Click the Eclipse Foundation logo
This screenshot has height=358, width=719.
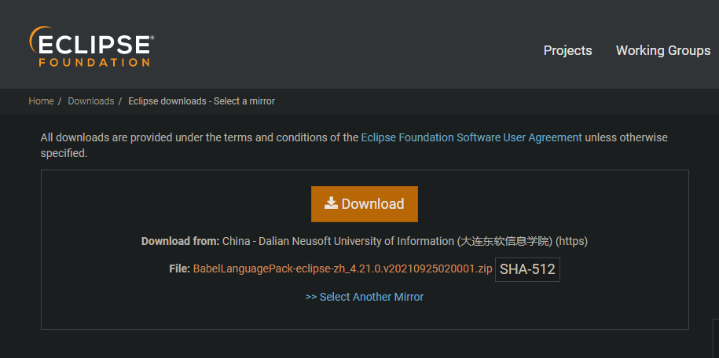pyautogui.click(x=92, y=46)
